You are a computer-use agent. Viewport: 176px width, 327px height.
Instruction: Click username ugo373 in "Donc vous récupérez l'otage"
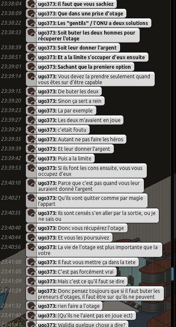(47, 228)
